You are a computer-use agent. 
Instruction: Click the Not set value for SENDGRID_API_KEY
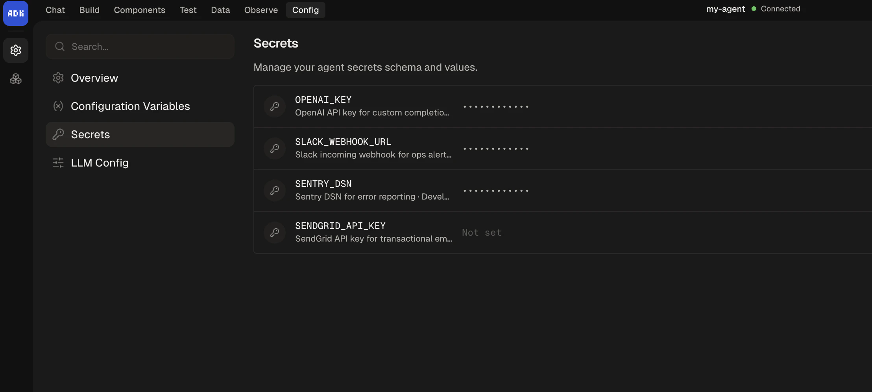pos(482,232)
